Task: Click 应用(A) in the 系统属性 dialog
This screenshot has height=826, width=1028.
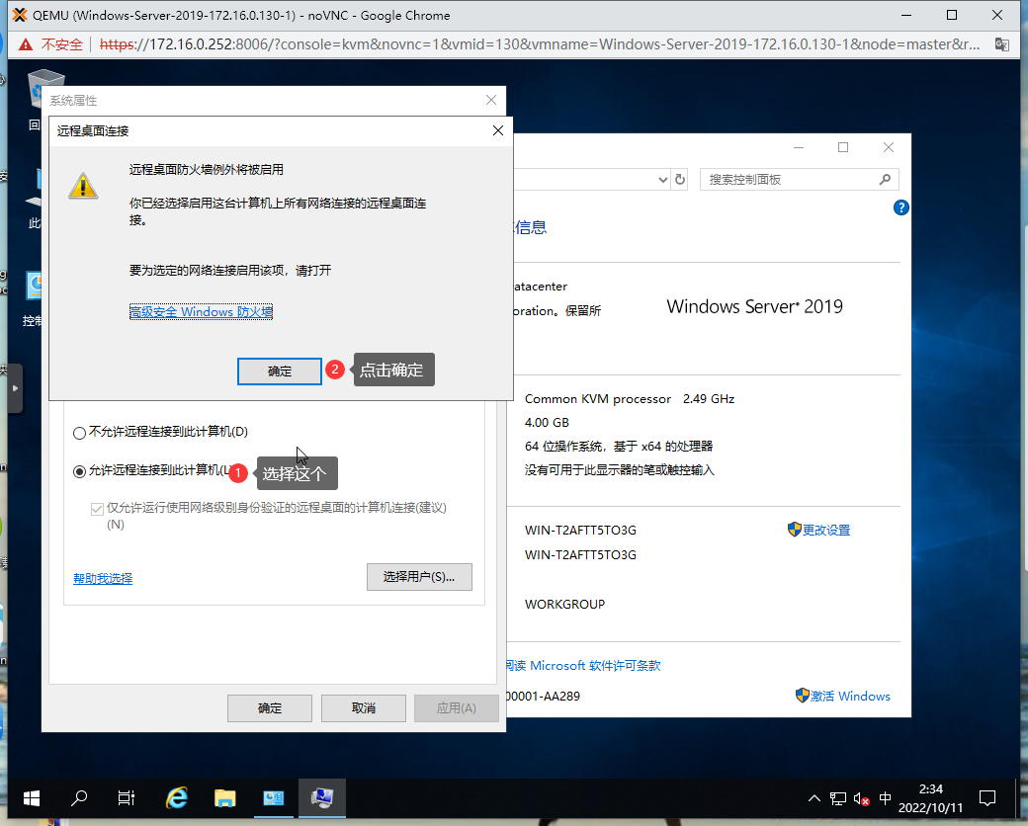Action: click(457, 708)
